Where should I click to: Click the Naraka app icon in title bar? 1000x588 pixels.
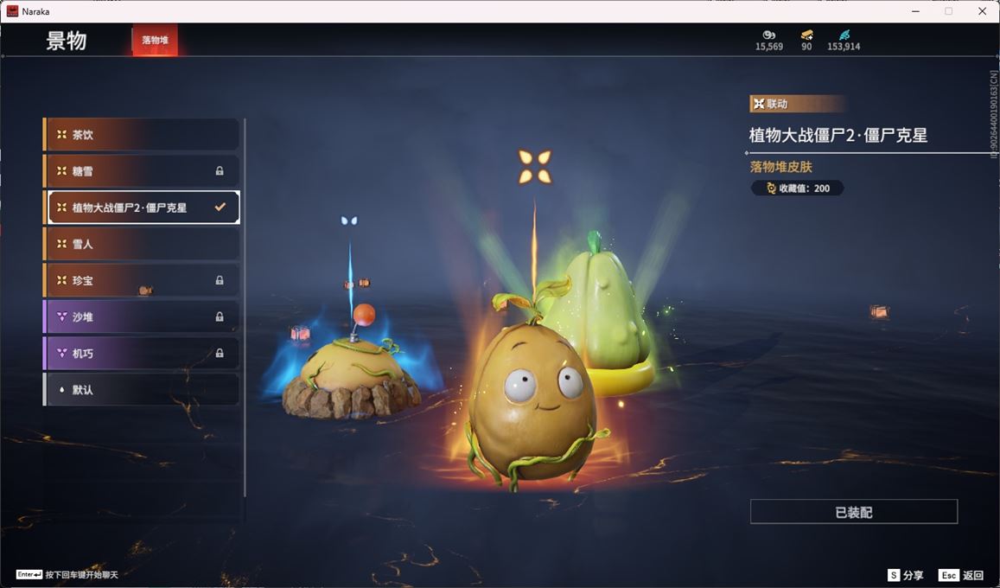tap(12, 11)
